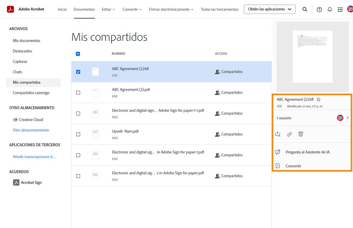
Task: Open Acrobat search
Action: tap(305, 9)
